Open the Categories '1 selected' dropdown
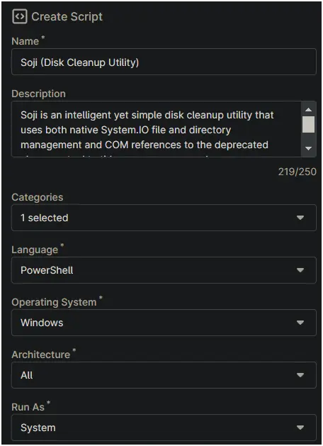 click(164, 218)
